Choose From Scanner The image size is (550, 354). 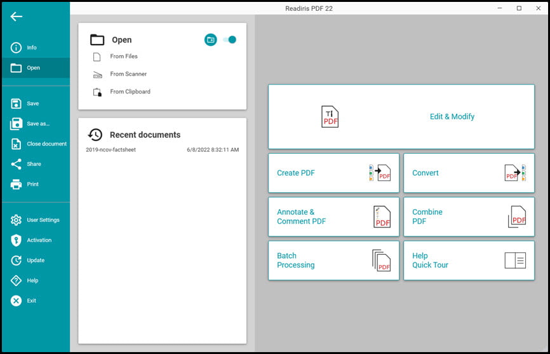pyautogui.click(x=128, y=74)
